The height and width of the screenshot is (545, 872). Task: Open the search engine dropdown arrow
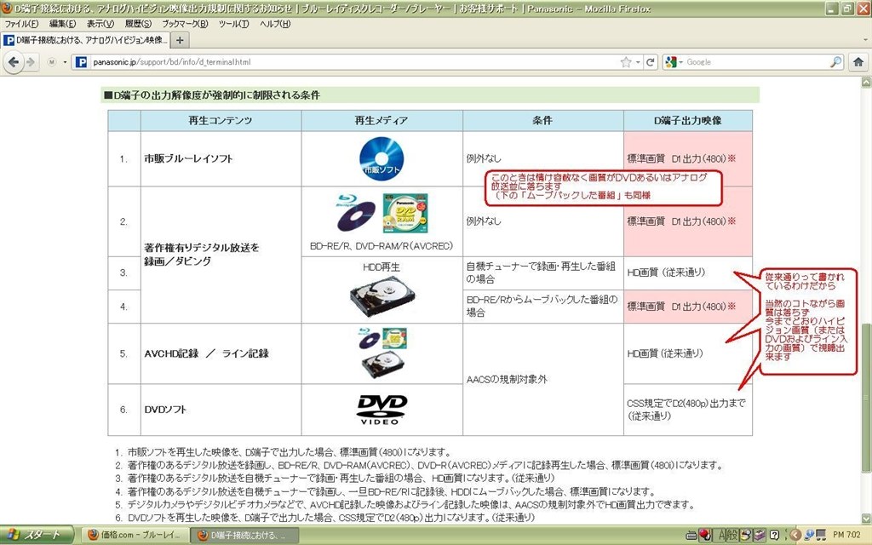[680, 62]
